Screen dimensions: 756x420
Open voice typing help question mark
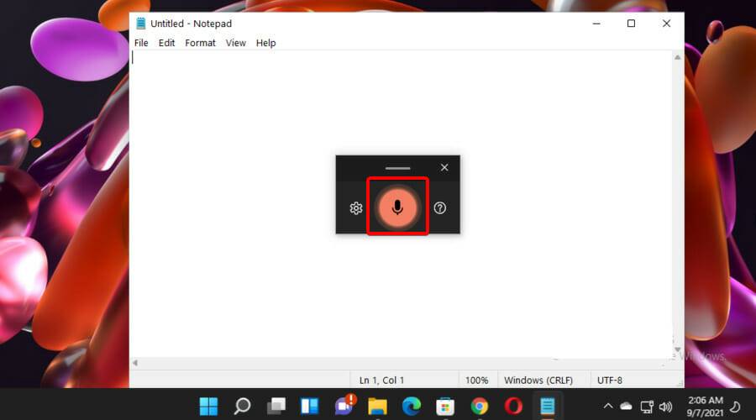pyautogui.click(x=439, y=208)
